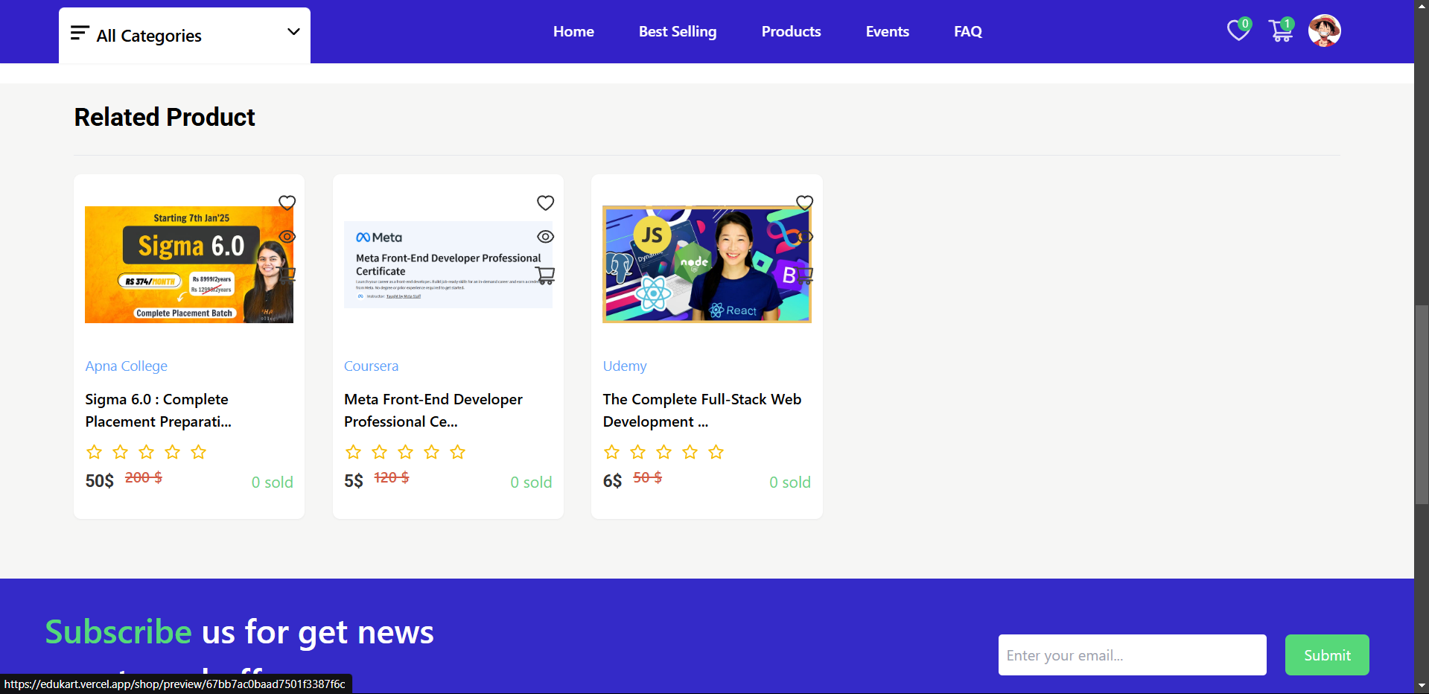
Task: Add Sigma 6.0 course to cart
Action: (x=287, y=275)
